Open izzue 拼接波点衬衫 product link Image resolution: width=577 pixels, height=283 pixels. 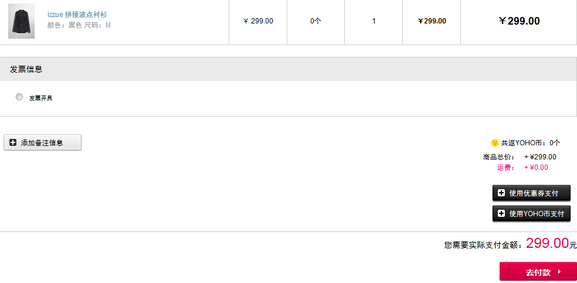pyautogui.click(x=77, y=15)
